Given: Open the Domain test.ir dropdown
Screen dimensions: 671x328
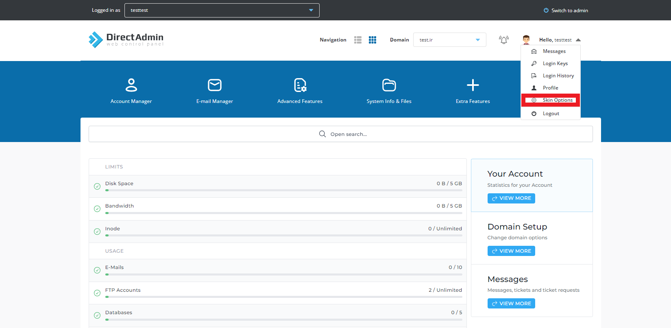Looking at the screenshot, I should (x=449, y=40).
